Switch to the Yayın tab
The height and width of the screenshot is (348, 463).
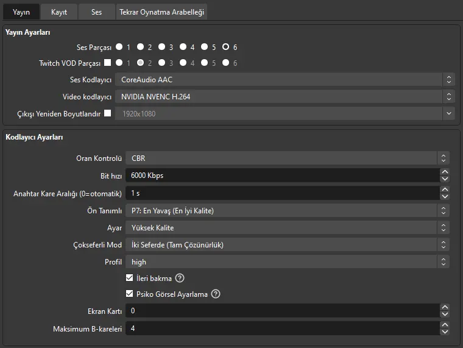[21, 12]
